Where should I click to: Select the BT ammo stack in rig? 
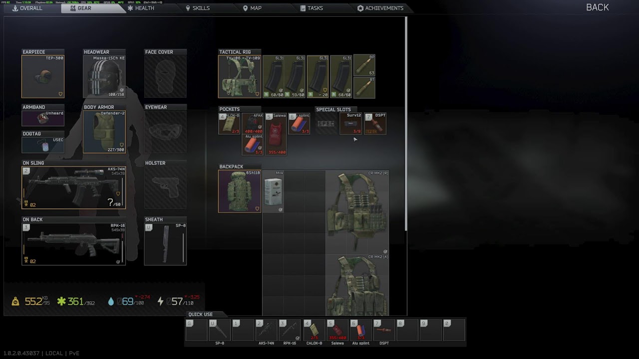(364, 87)
